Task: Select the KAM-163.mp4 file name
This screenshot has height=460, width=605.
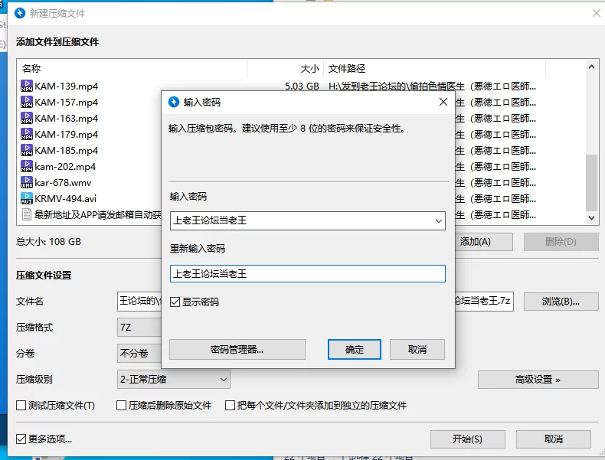Action: 66,119
